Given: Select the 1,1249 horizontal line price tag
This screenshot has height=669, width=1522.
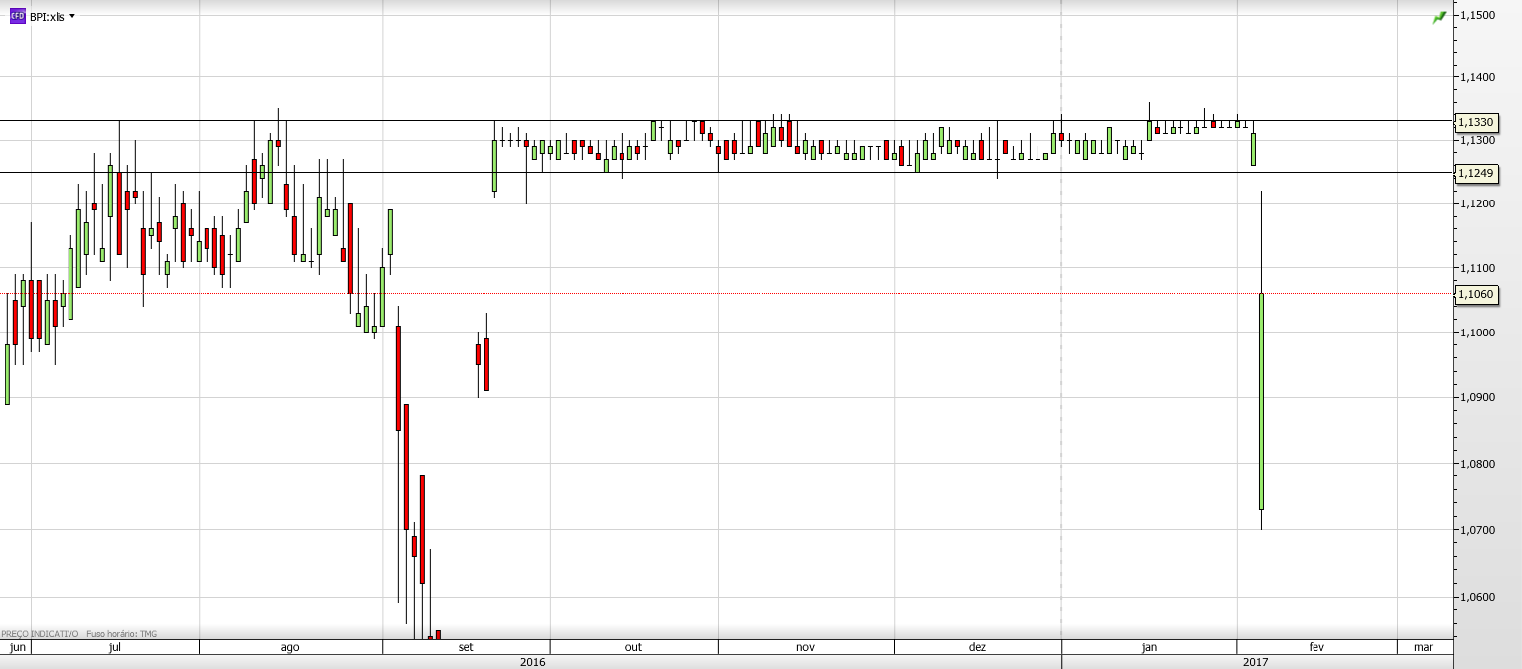Looking at the screenshot, I should click(x=1474, y=173).
